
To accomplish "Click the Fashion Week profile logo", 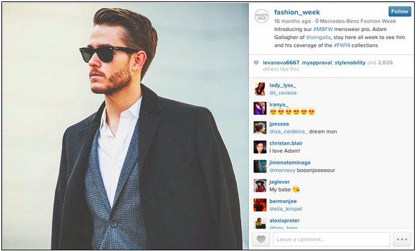I will click(261, 16).
